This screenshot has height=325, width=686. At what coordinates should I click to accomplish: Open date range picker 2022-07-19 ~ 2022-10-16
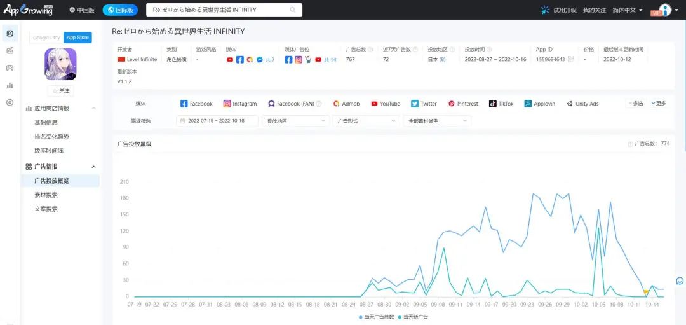(217, 121)
